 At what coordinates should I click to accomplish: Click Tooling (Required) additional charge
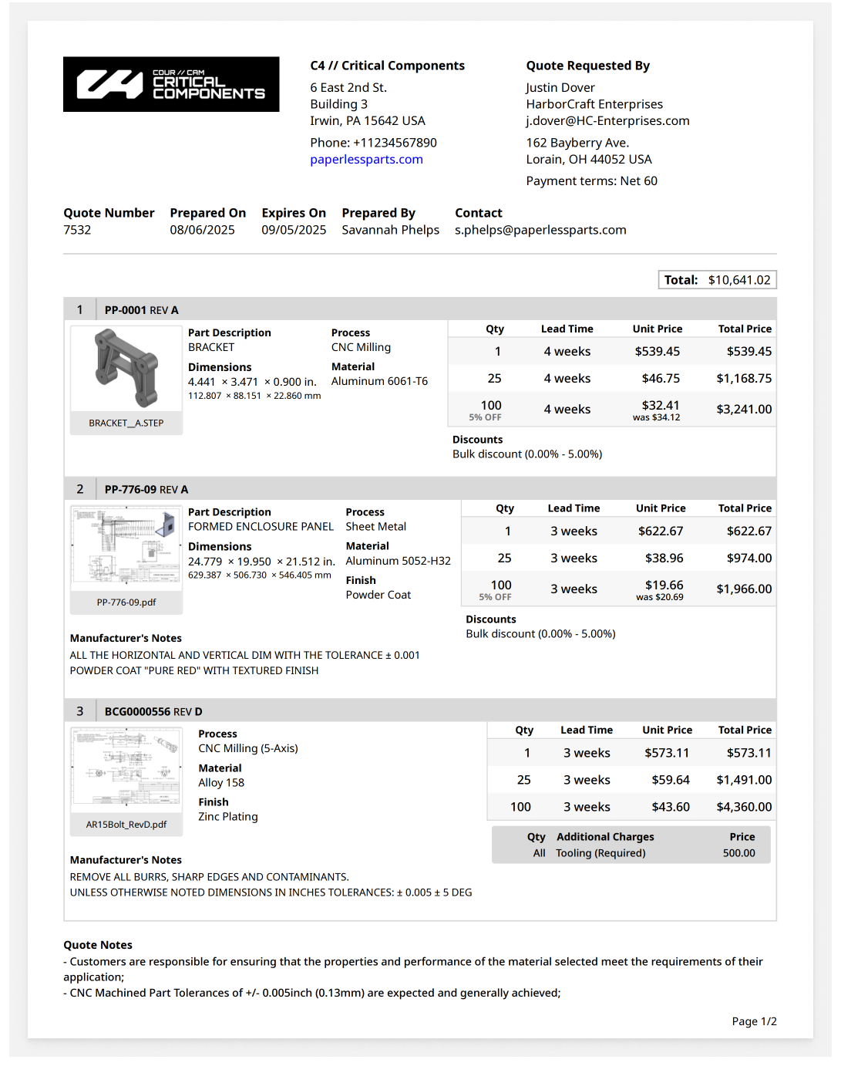600,853
